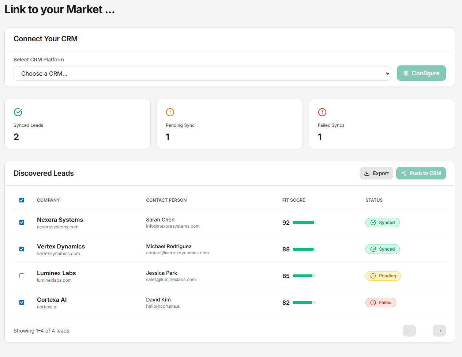Screen dimensions: 462x357
Task: Uncheck the Nexora Systems row checkbox
Action: click(x=22, y=222)
